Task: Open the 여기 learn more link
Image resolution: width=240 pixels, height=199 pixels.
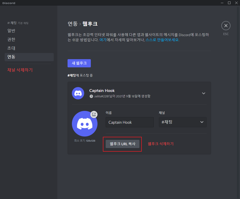Action: point(103,40)
